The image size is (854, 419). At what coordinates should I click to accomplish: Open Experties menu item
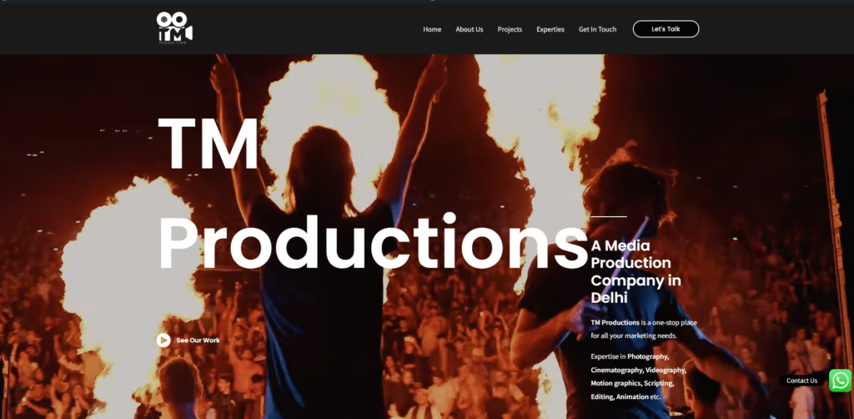pyautogui.click(x=550, y=29)
